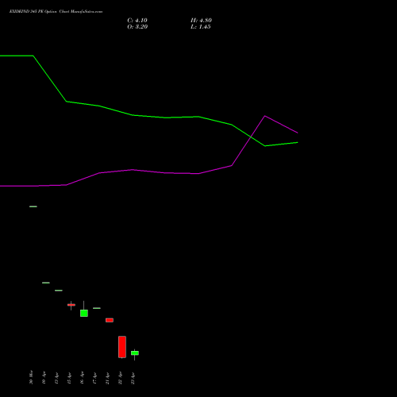The height and width of the screenshot is (397, 397).
Task: Click the 30 Mar candle marker
Action: (x=33, y=206)
